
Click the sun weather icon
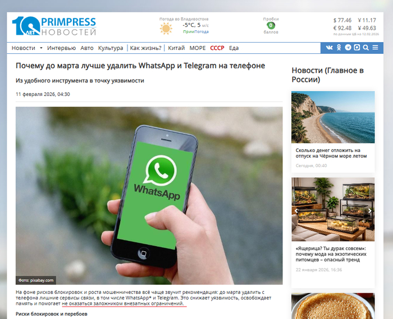[x=166, y=28]
